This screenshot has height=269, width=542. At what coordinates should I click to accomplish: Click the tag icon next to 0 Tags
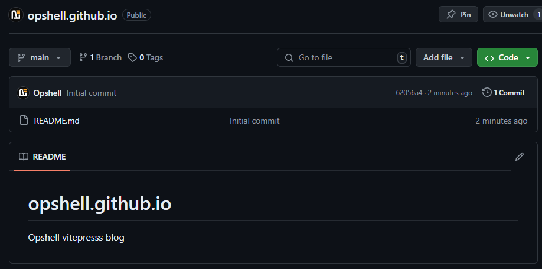(x=132, y=57)
